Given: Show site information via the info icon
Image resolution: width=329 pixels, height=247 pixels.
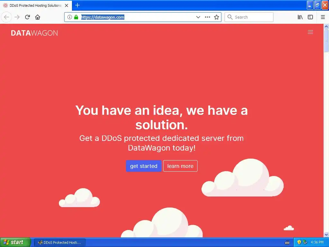Looking at the screenshot, I should 70,17.
